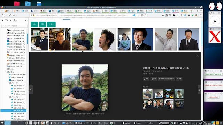Open the application launcher on taskbar
The image size is (223, 125).
[x=2, y=123]
